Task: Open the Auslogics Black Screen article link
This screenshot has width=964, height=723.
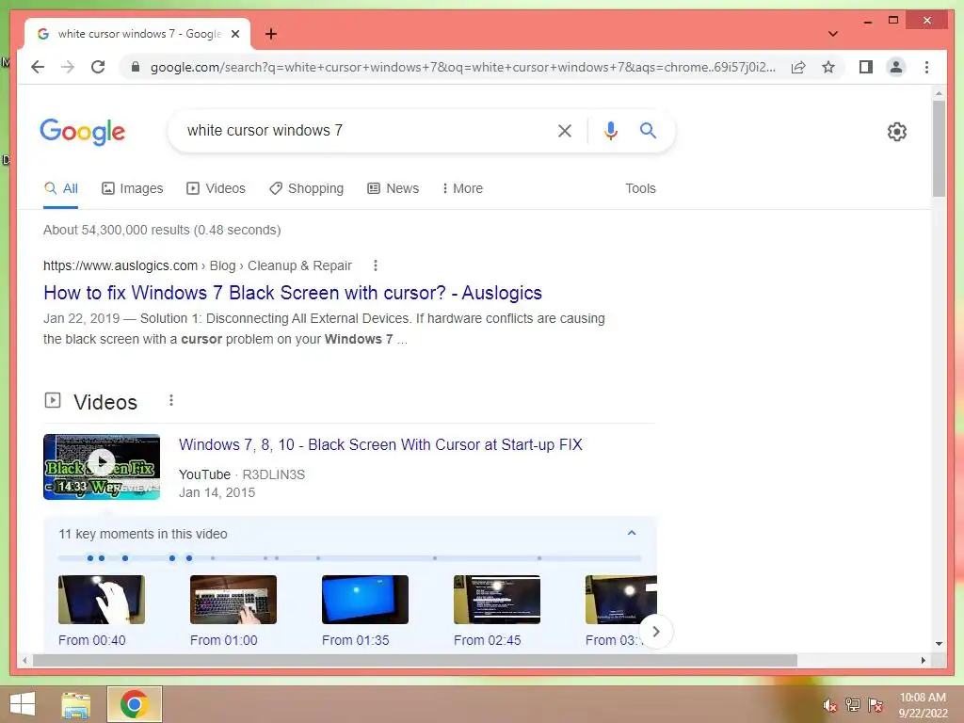Action: click(x=293, y=293)
